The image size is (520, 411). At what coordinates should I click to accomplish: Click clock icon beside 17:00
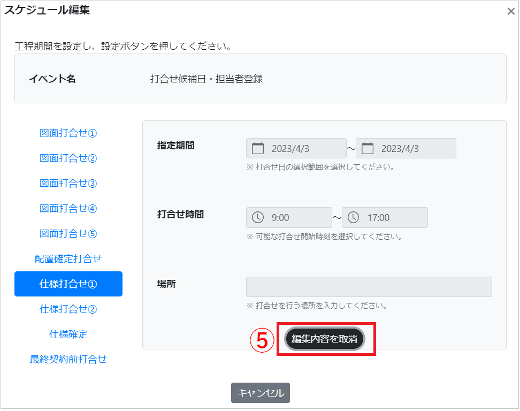coord(353,217)
